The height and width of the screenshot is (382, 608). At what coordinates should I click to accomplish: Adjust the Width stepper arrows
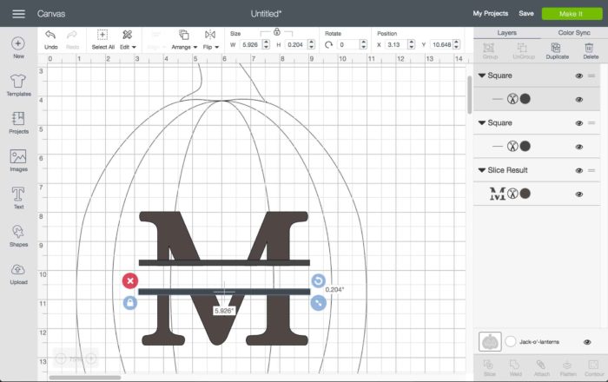point(266,44)
